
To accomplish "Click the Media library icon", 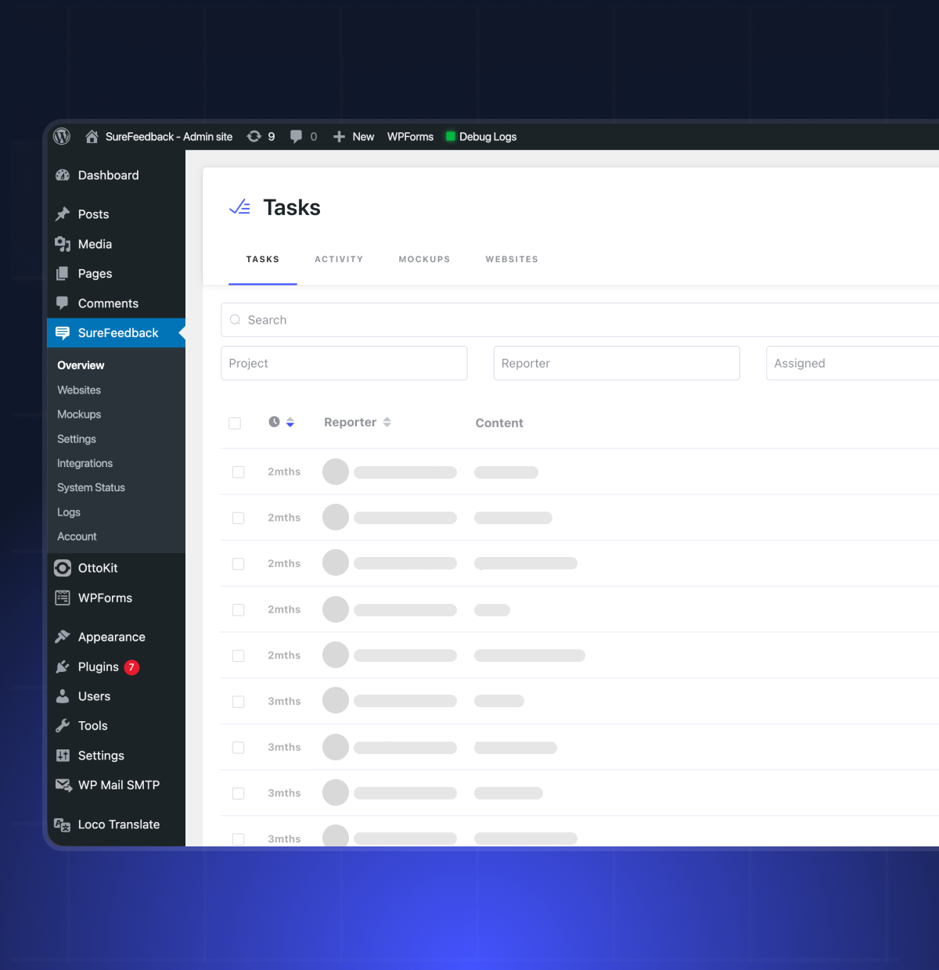I will click(x=63, y=243).
